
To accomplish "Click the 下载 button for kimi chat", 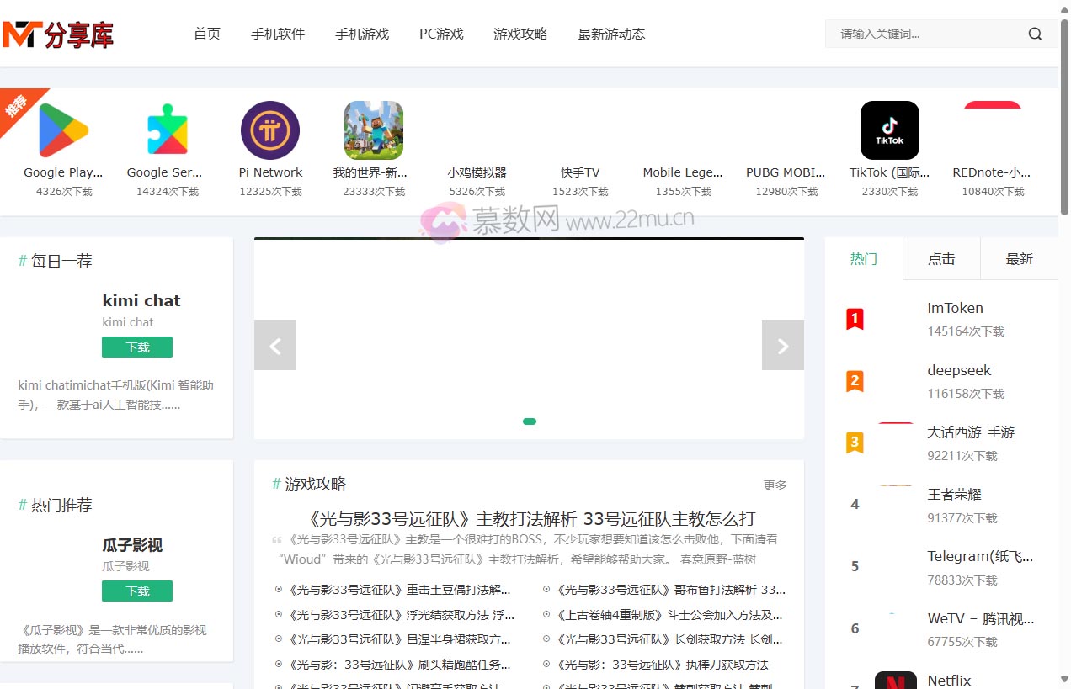I will (137, 347).
